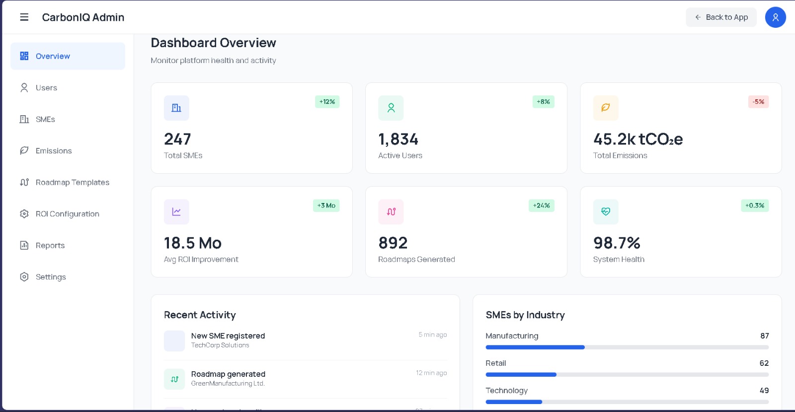Click the 1,834 Active Users value
The height and width of the screenshot is (412, 795).
[x=398, y=139]
